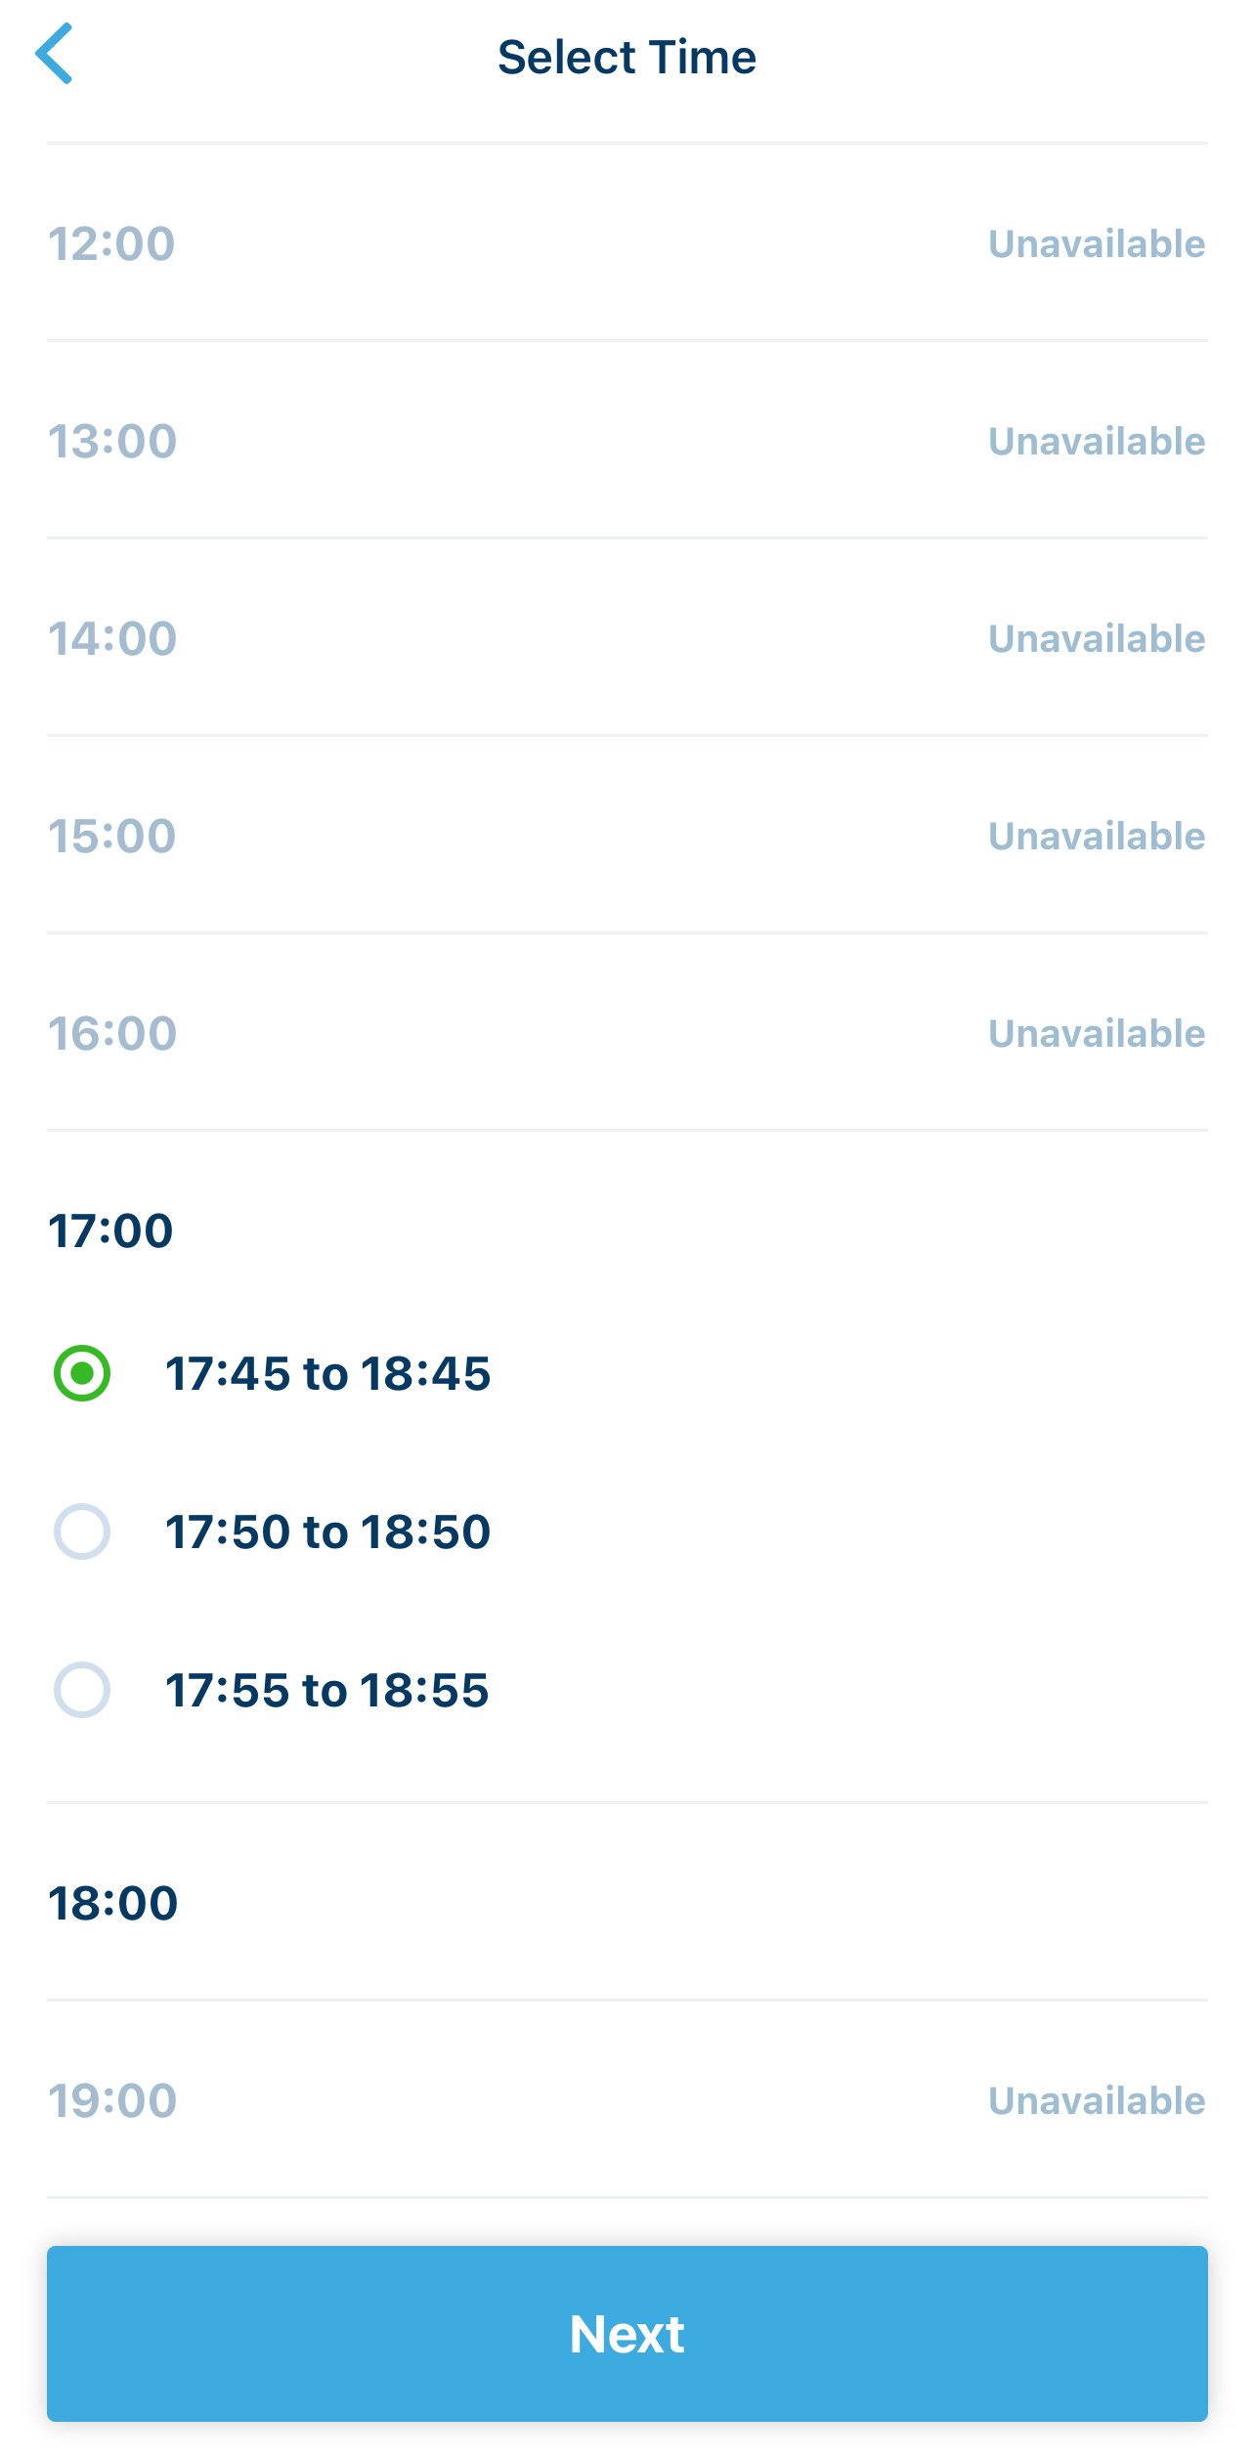1255x2459 pixels.
Task: Click the Select Time header title
Action: 627,57
